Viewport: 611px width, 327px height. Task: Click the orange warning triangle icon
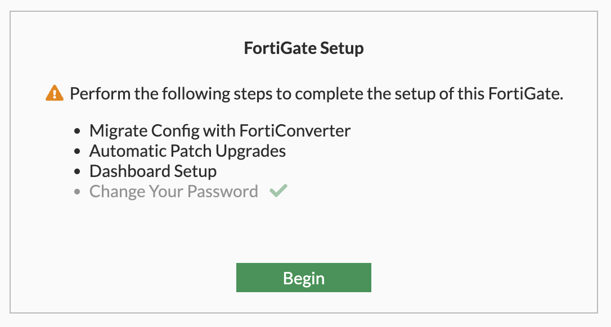(x=55, y=93)
